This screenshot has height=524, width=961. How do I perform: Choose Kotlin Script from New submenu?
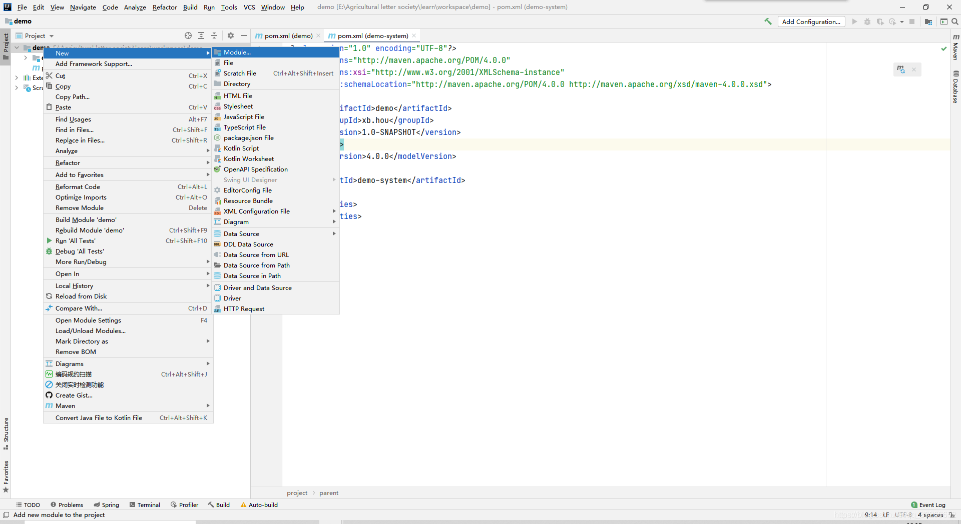pyautogui.click(x=276, y=148)
